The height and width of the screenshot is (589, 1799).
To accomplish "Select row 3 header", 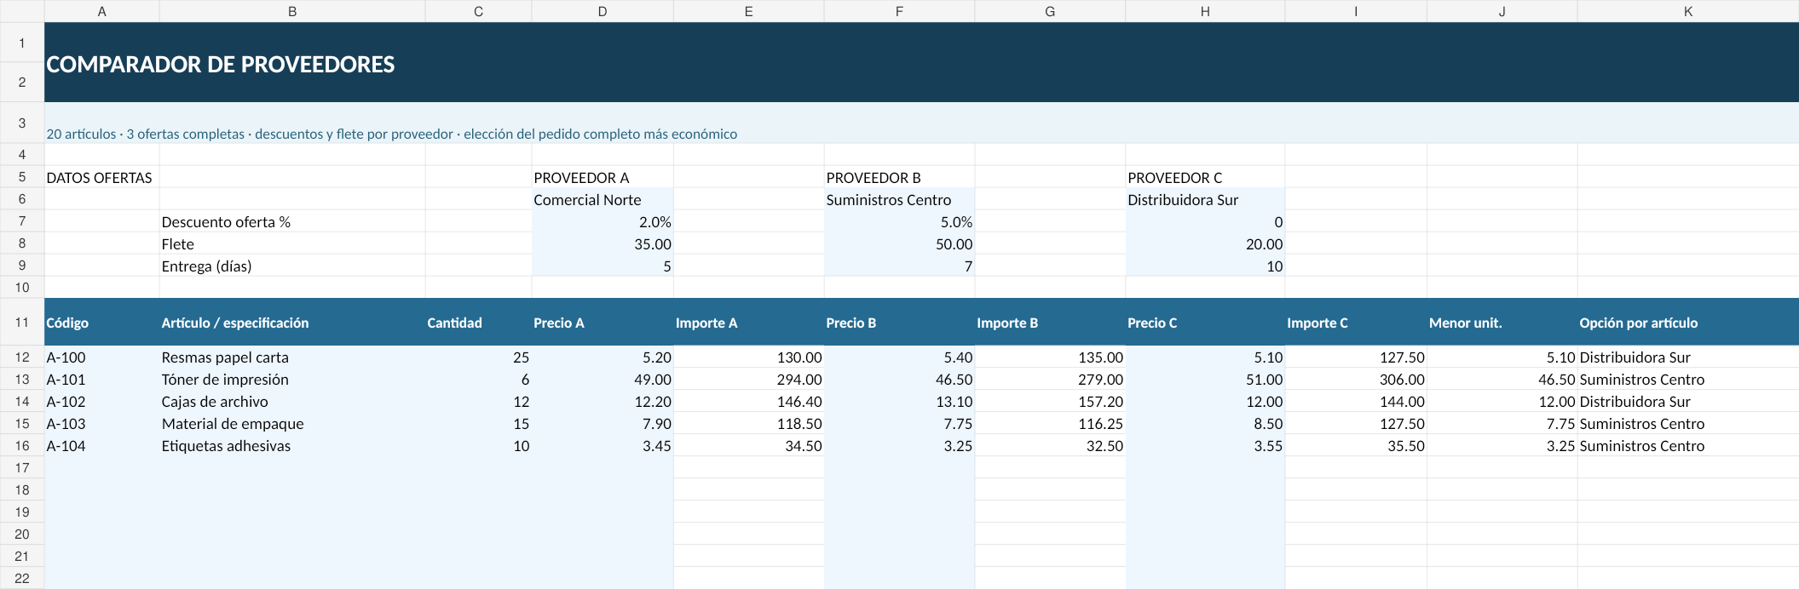I will (22, 123).
